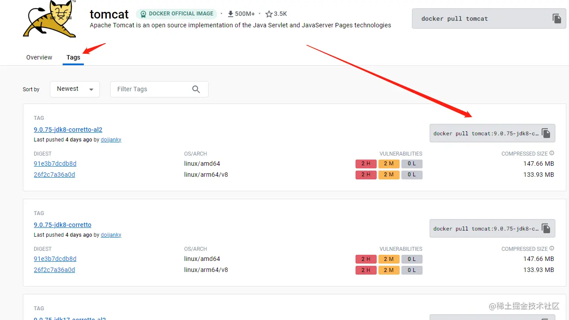This screenshot has height=320, width=569.
Task: Click '147.66 MB' in the second card, tagged 9.0.75-jdk8-corretto
Action: (x=539, y=259)
